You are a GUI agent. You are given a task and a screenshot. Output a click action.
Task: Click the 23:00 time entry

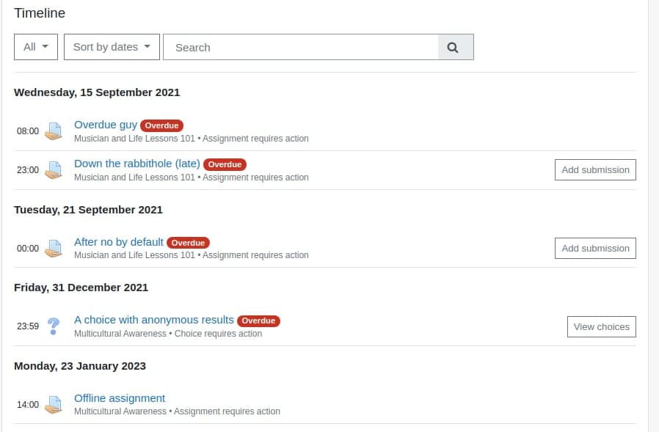pos(28,170)
